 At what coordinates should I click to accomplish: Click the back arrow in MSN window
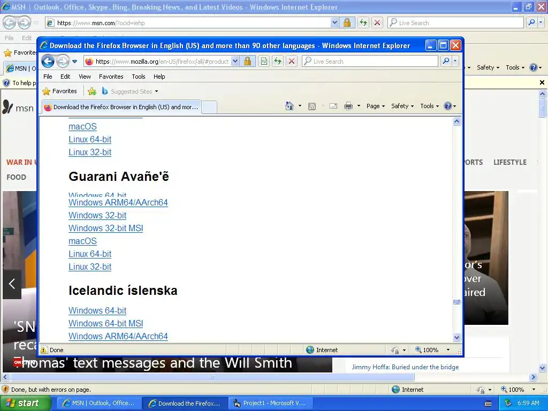pyautogui.click(x=10, y=23)
